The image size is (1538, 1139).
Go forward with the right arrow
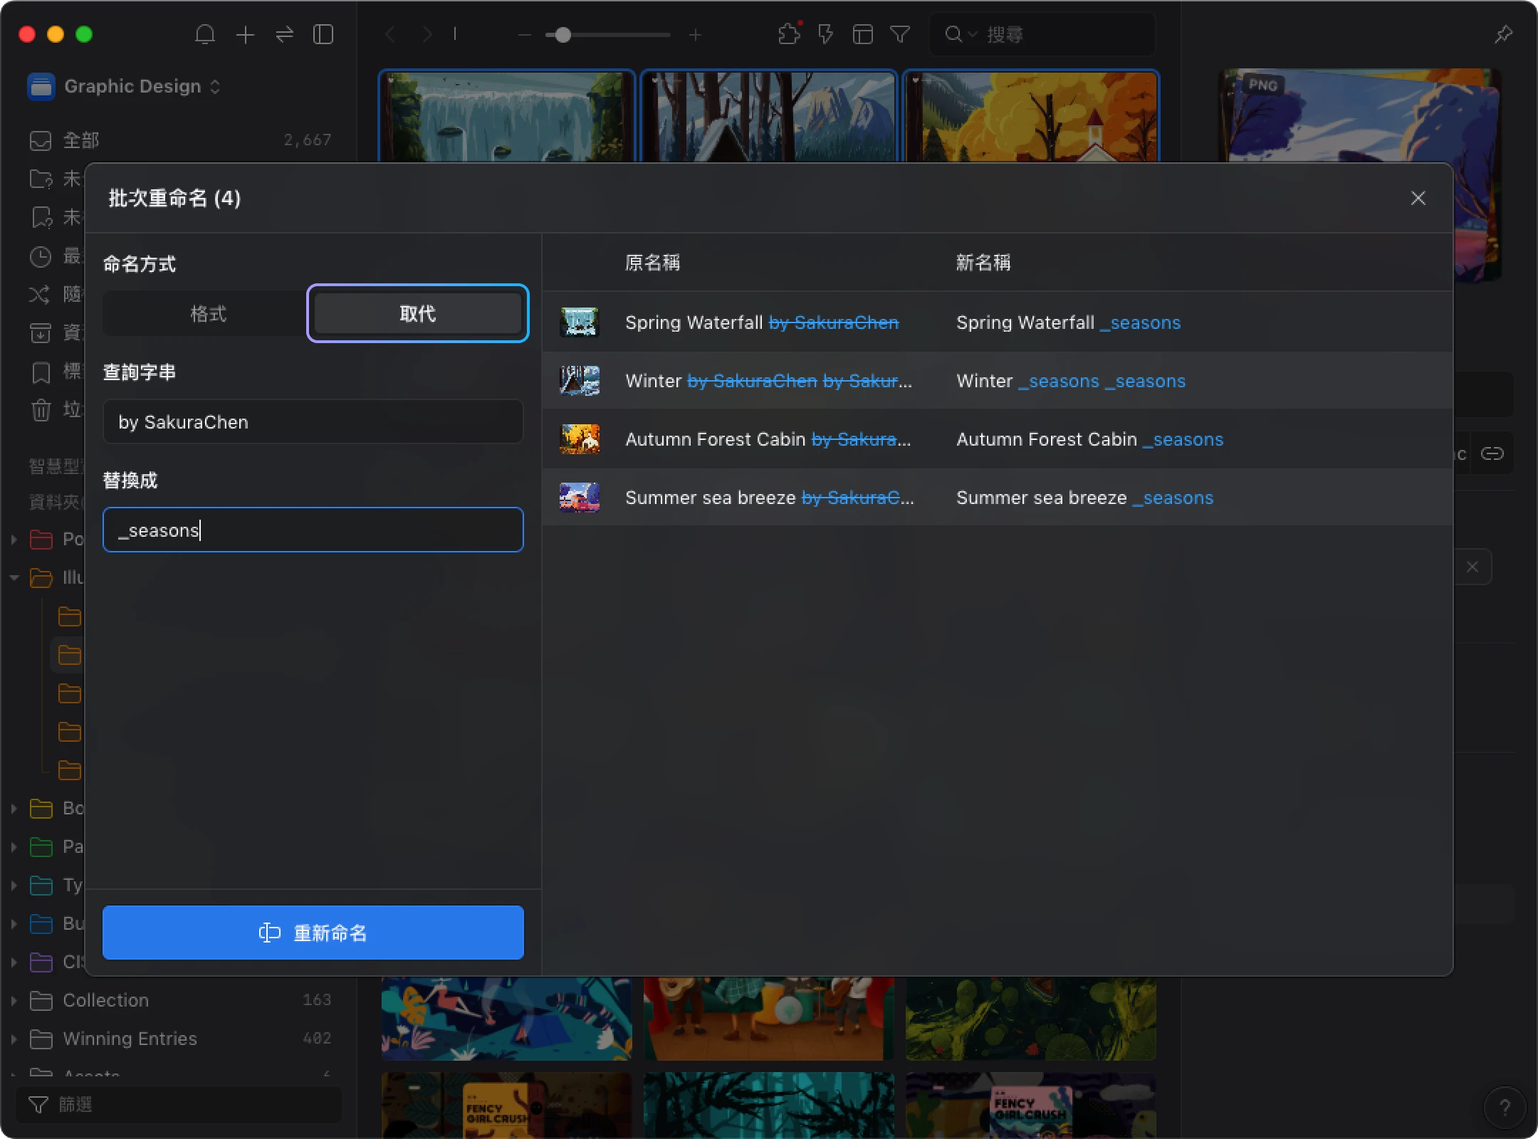coord(427,34)
